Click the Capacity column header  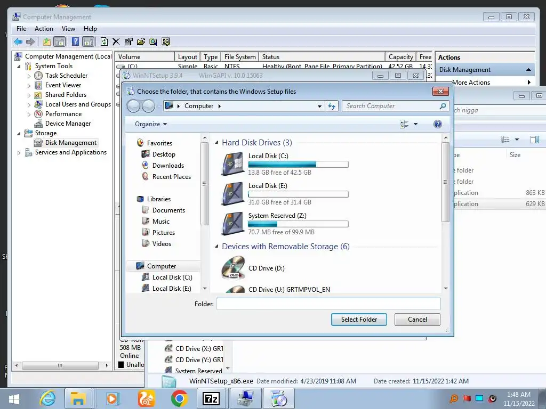400,56
